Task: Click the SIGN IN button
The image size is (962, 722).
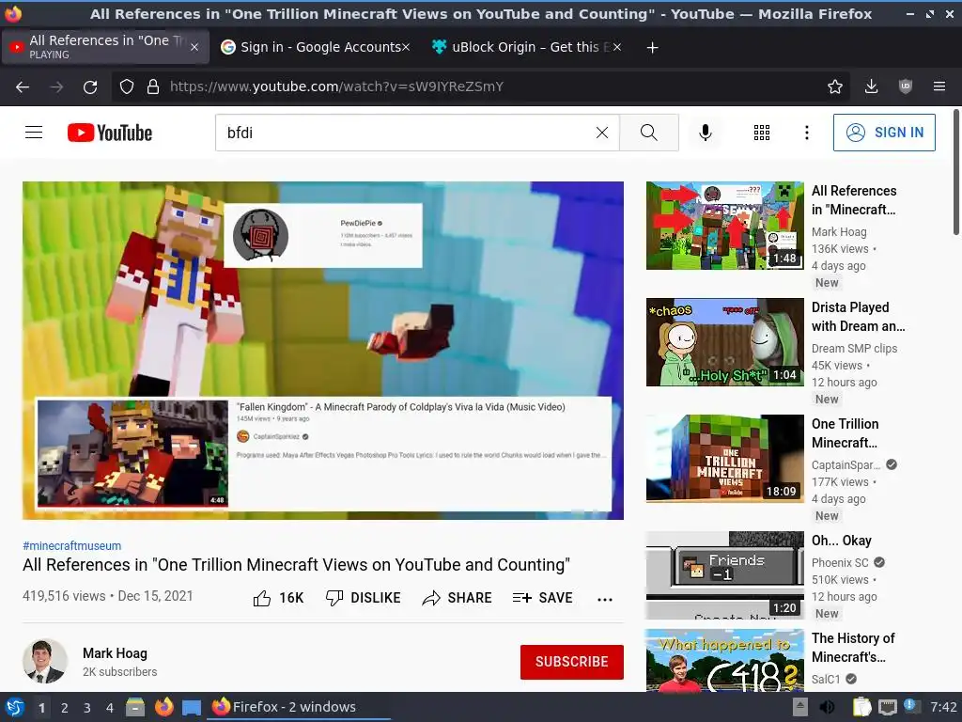Action: pos(884,133)
